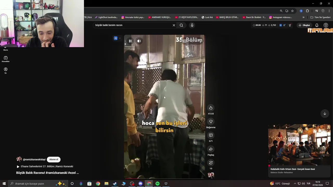Image resolution: width=333 pixels, height=187 pixels.
Task: Open the Chrome profile avatar
Action: point(323,11)
